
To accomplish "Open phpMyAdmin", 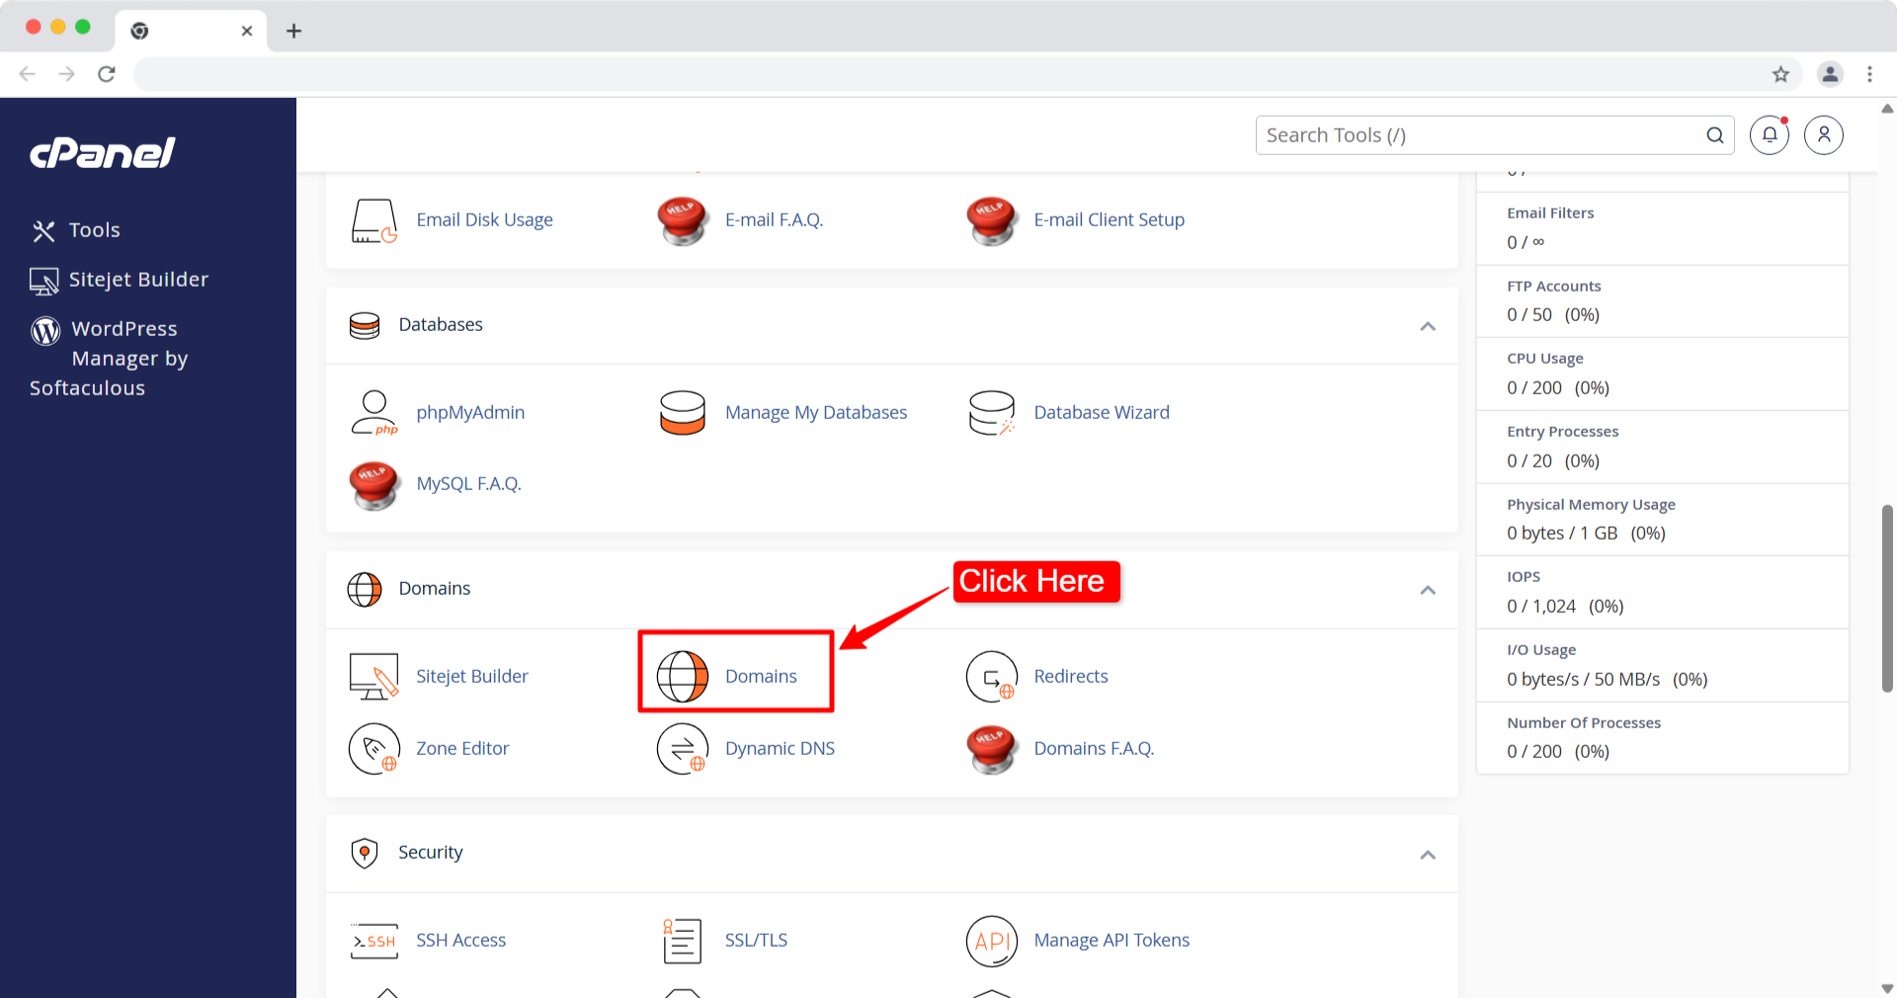I will click(x=470, y=412).
